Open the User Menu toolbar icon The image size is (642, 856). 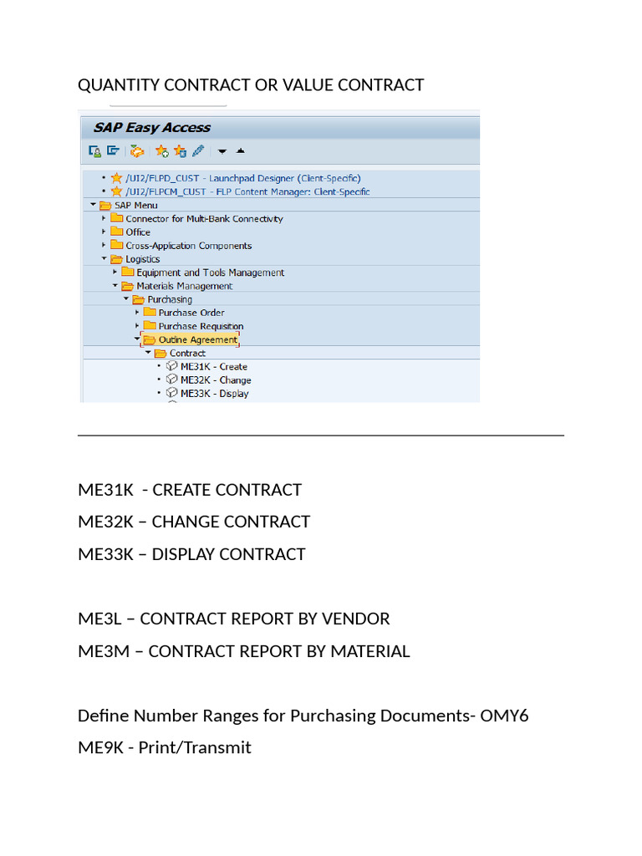(94, 151)
